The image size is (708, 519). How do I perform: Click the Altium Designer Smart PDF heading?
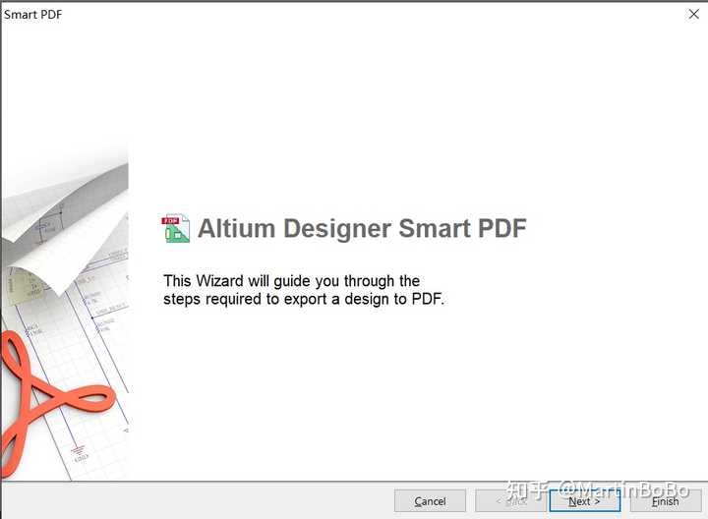pyautogui.click(x=362, y=228)
